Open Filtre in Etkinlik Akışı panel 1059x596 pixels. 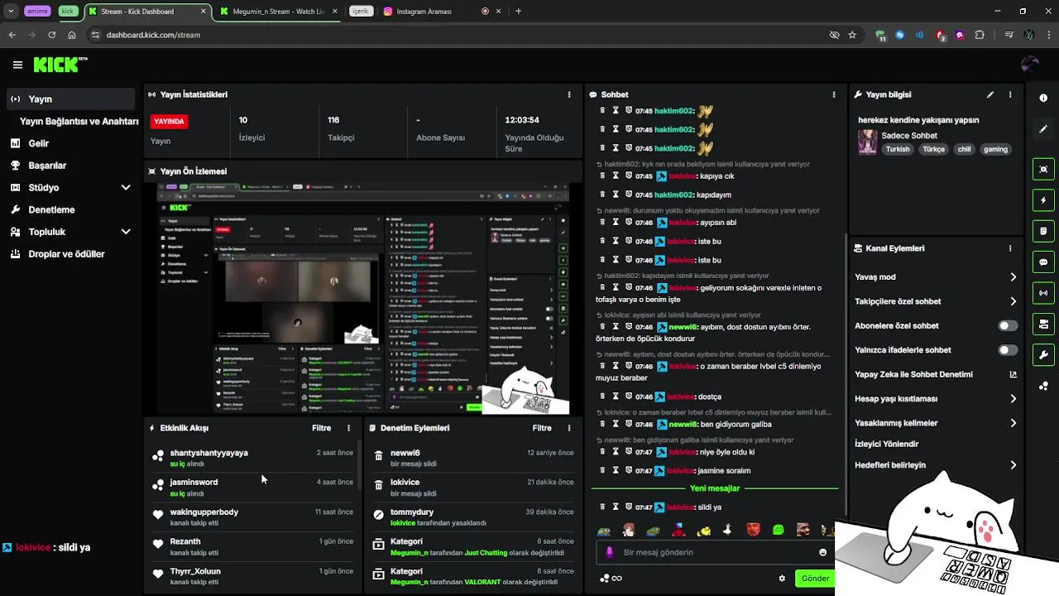coord(321,429)
